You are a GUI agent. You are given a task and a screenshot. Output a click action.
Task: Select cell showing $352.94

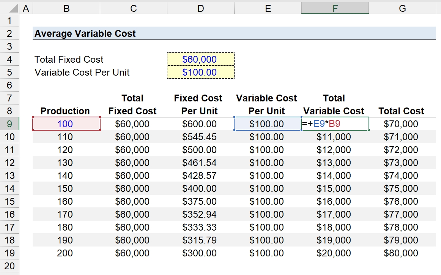[200, 215]
